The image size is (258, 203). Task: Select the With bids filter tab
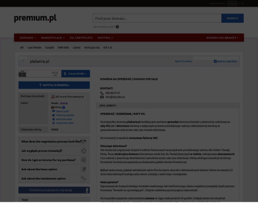pyautogui.click(x=63, y=48)
